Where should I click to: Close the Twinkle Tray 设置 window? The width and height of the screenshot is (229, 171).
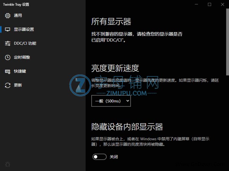pos(222,4)
